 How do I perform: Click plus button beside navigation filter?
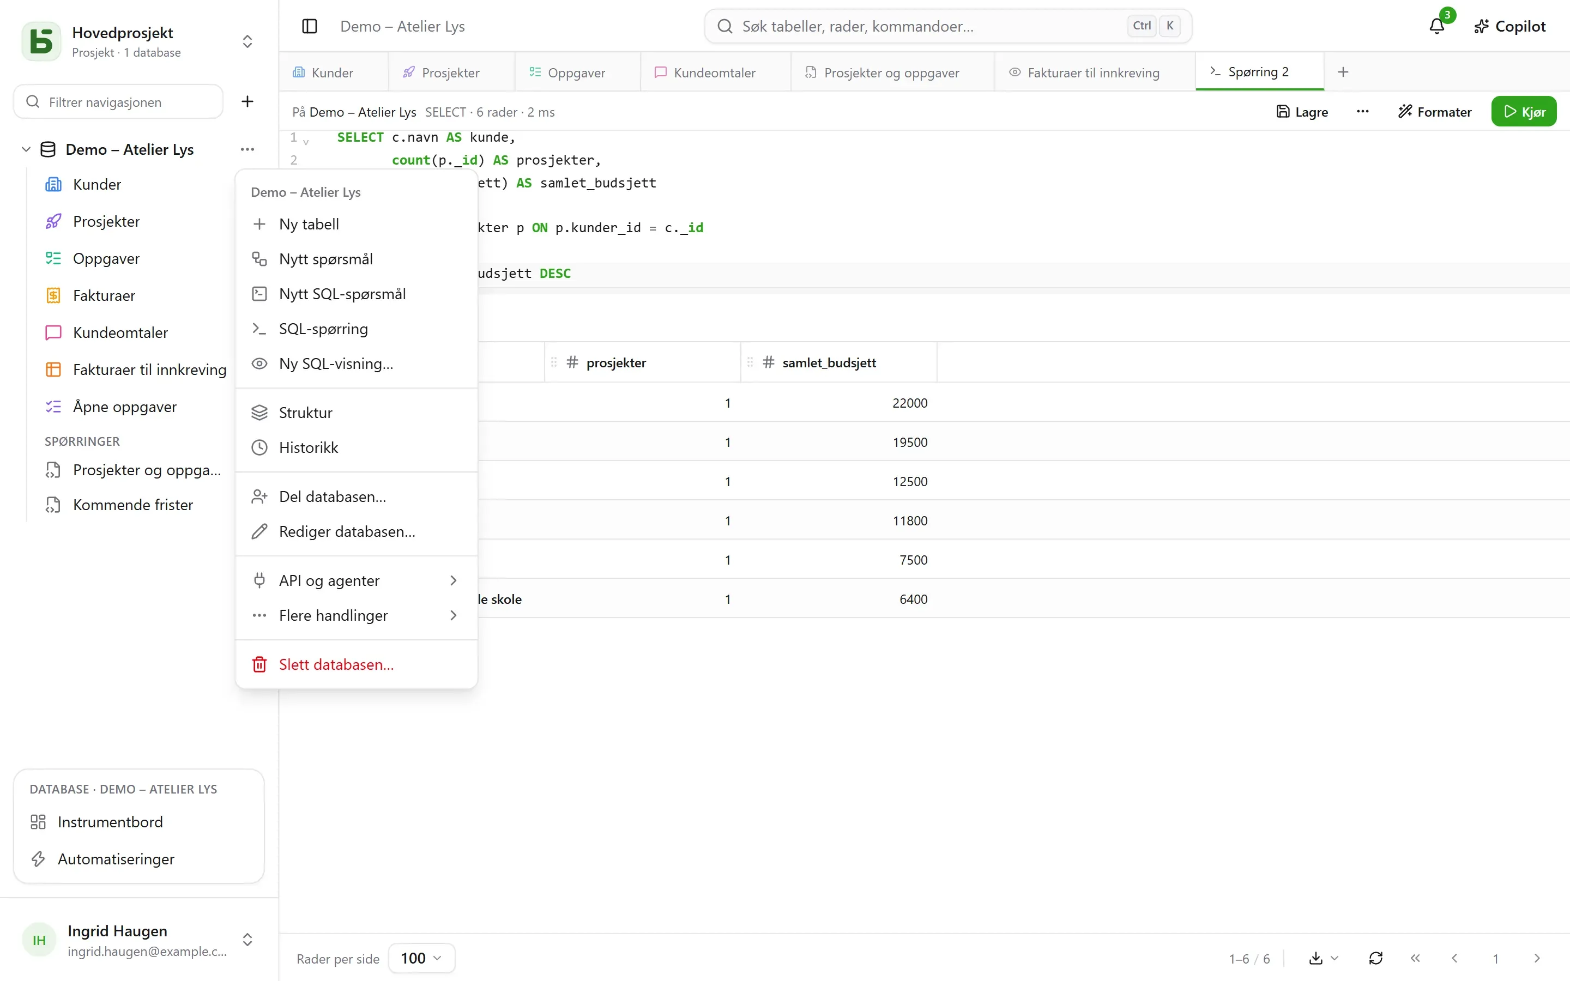pos(247,101)
